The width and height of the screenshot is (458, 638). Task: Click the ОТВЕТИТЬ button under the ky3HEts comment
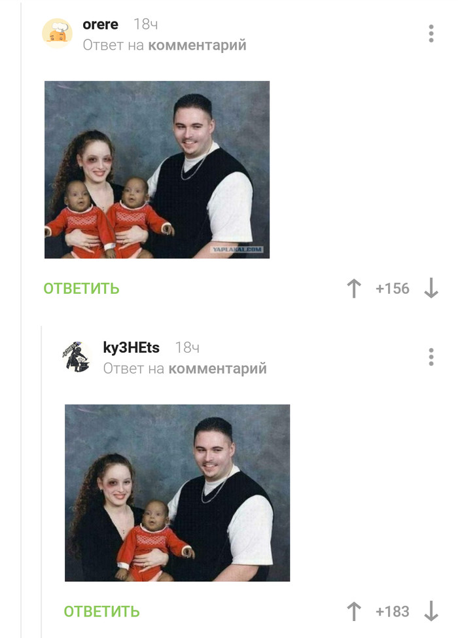coord(101,612)
